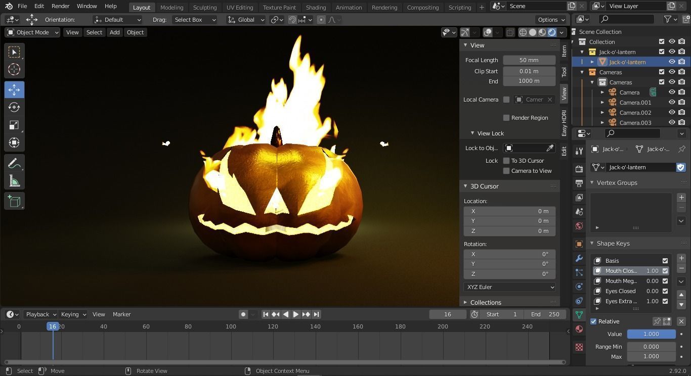691x376 pixels.
Task: Adjust the shape key Value slider
Action: [651, 334]
